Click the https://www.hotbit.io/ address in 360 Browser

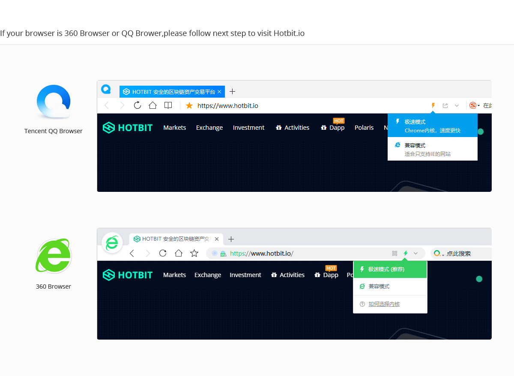click(x=262, y=254)
